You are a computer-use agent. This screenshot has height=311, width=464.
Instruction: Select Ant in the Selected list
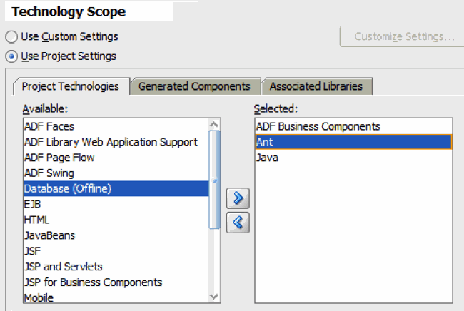coord(265,142)
